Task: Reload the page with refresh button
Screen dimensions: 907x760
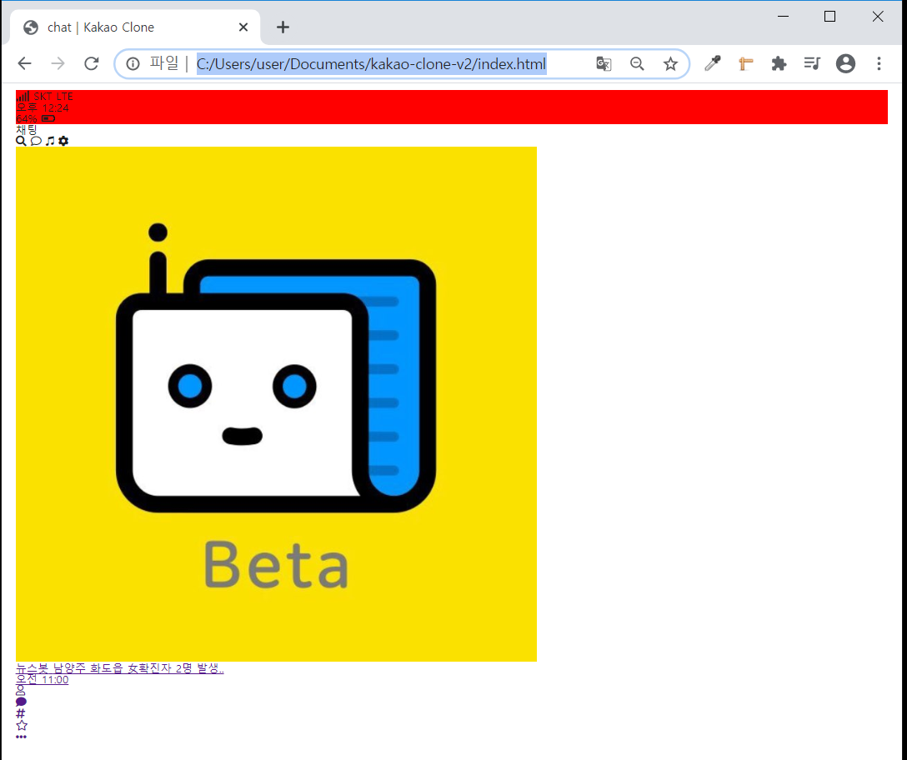Action: click(x=92, y=63)
